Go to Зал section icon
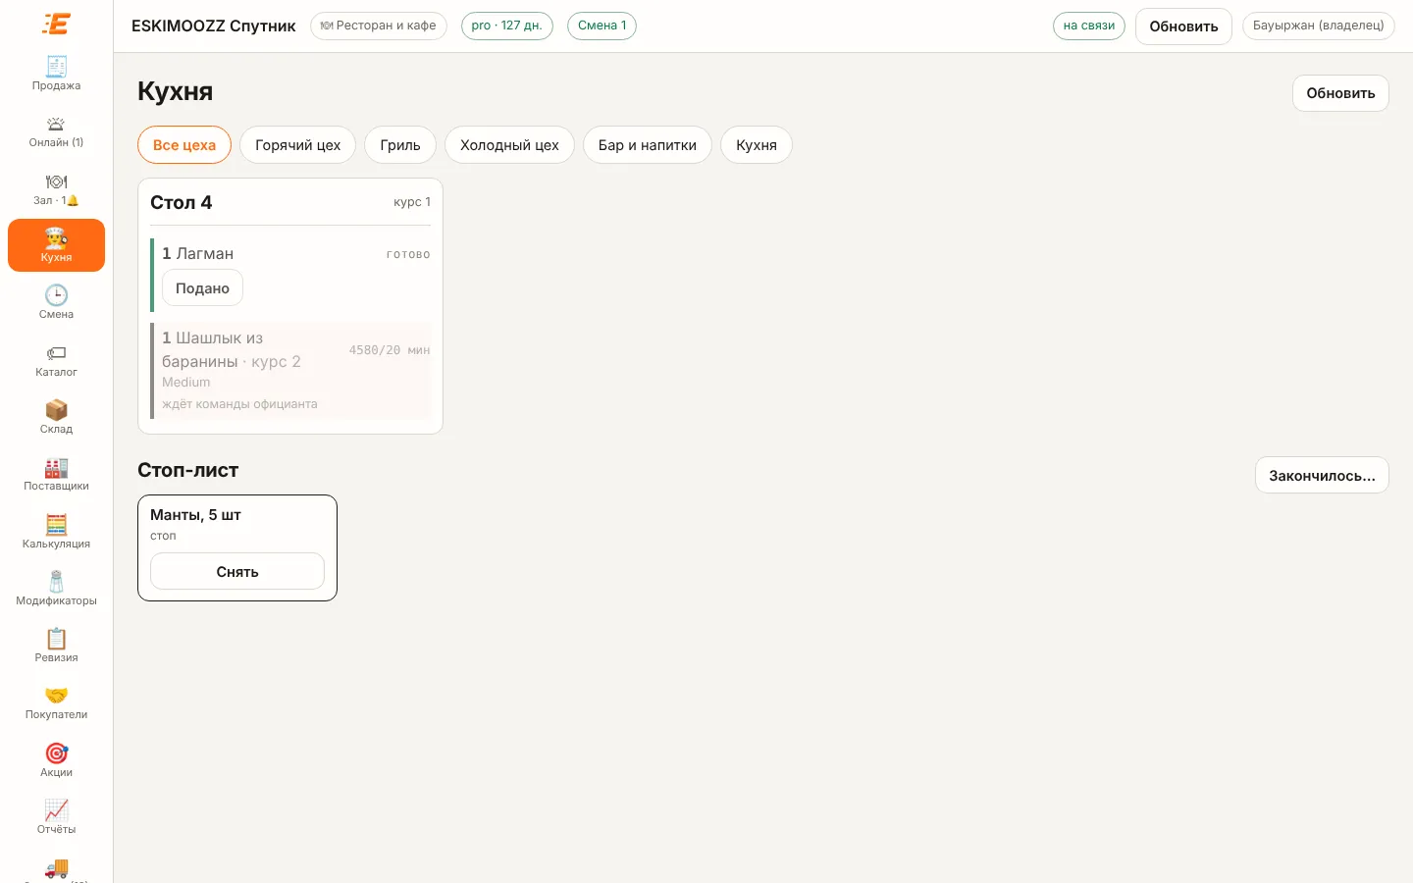Viewport: 1413px width, 883px height. 56,182
